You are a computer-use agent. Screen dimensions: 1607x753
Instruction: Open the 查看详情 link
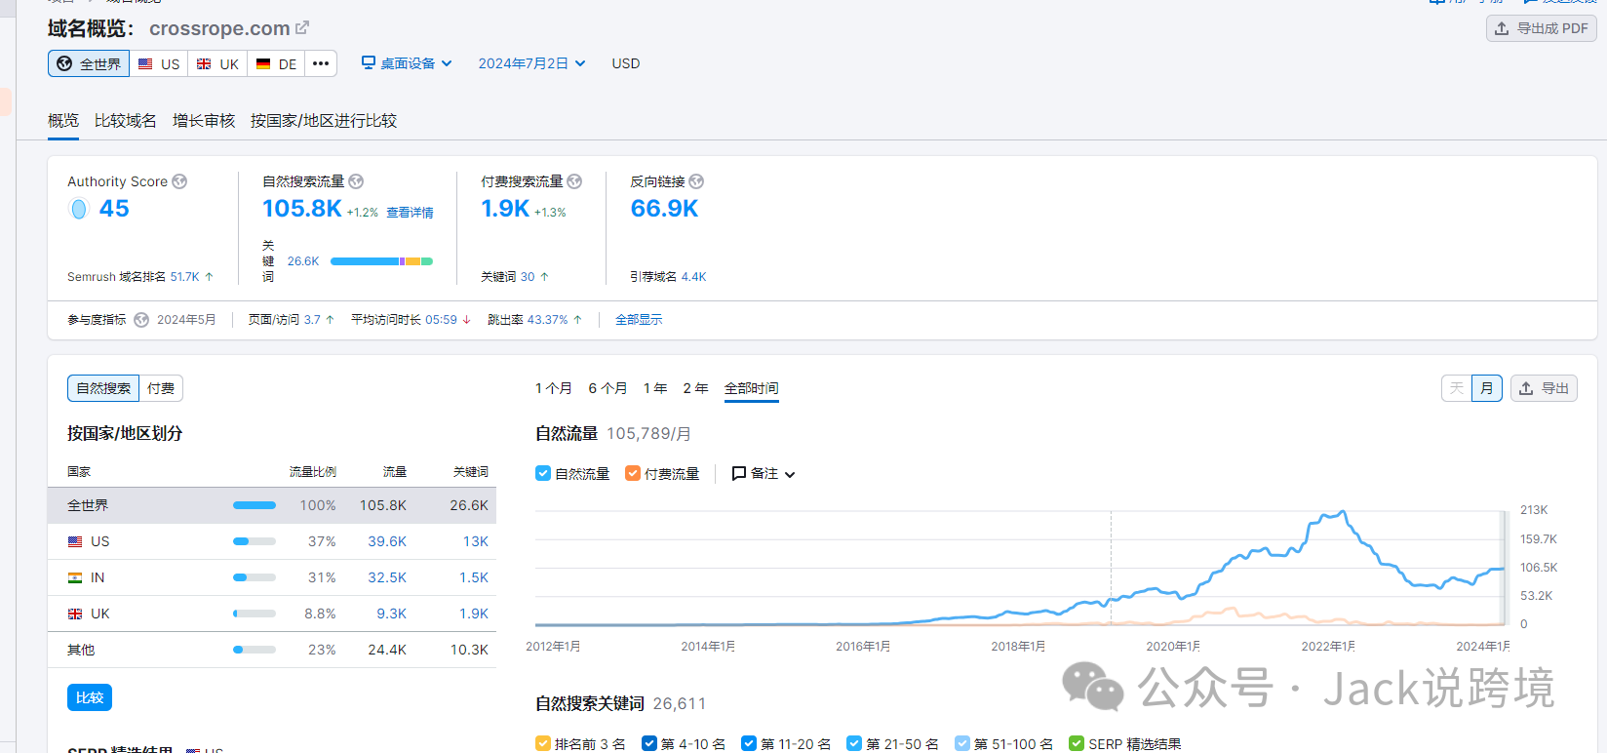410,213
